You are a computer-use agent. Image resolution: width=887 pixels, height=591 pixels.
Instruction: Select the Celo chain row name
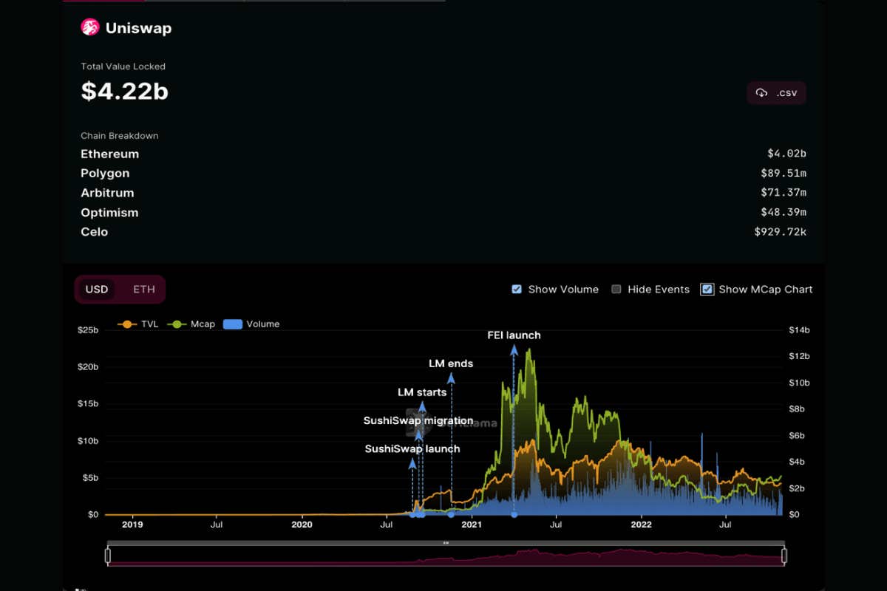94,232
